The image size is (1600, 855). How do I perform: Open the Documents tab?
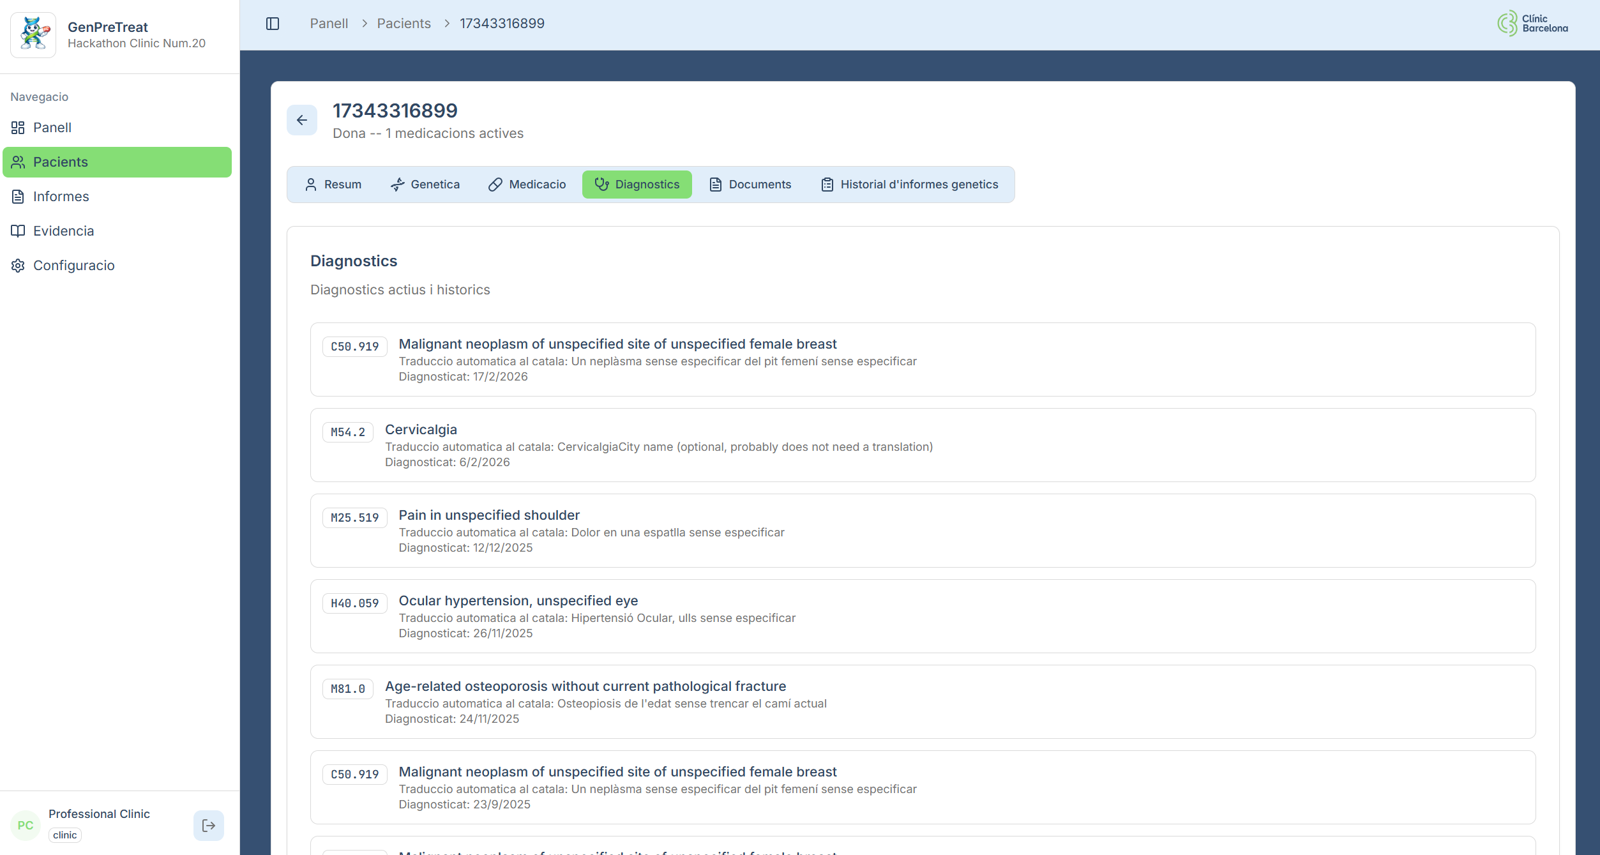point(750,185)
